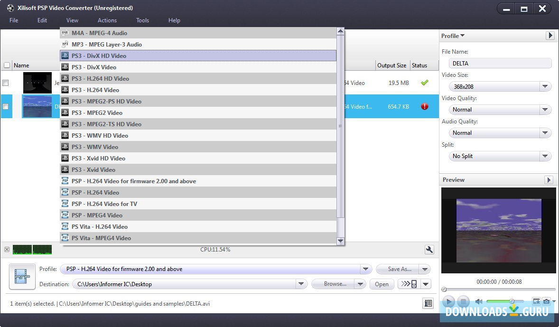Viewport: 559px width, 327px height.
Task: Check the checkbox beside the DELTA video
Action: (6, 106)
